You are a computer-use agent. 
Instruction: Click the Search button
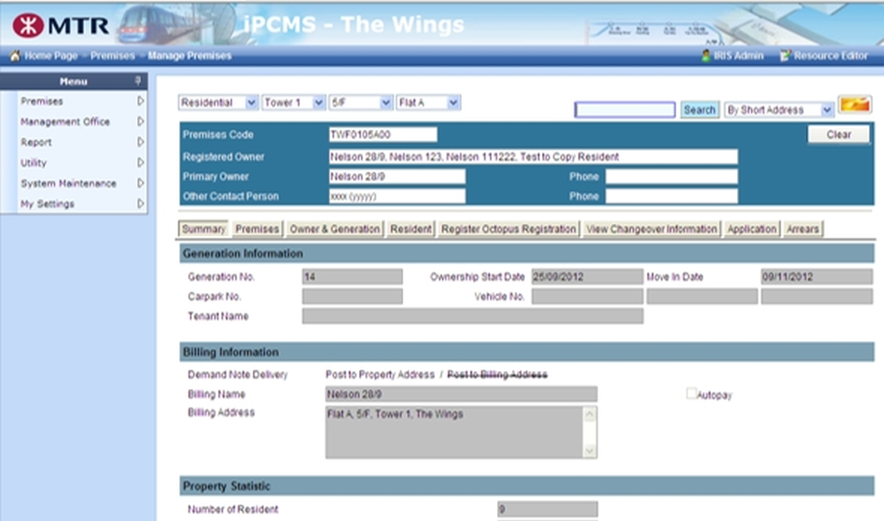[699, 109]
